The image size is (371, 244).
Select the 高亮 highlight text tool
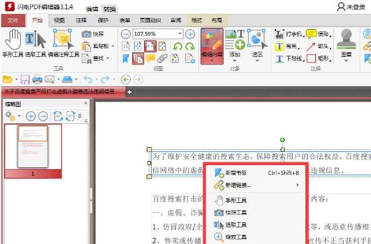287,46
